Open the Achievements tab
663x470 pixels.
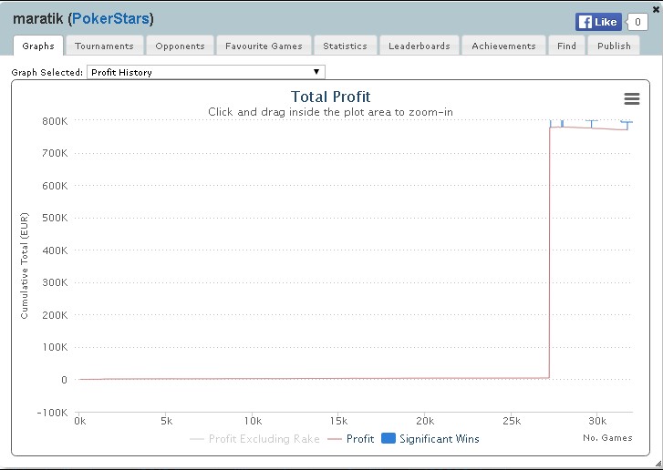click(503, 46)
